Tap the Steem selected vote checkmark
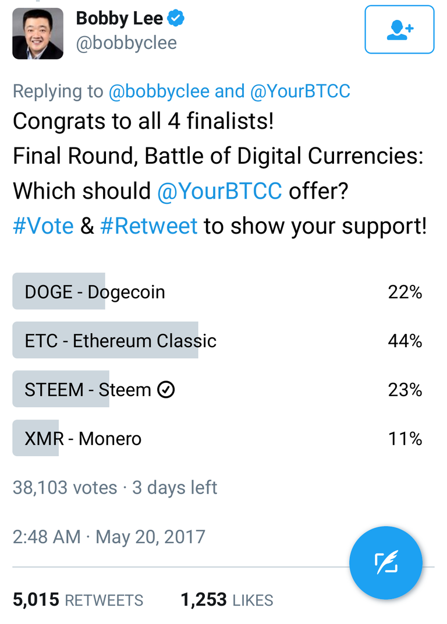 166,390
